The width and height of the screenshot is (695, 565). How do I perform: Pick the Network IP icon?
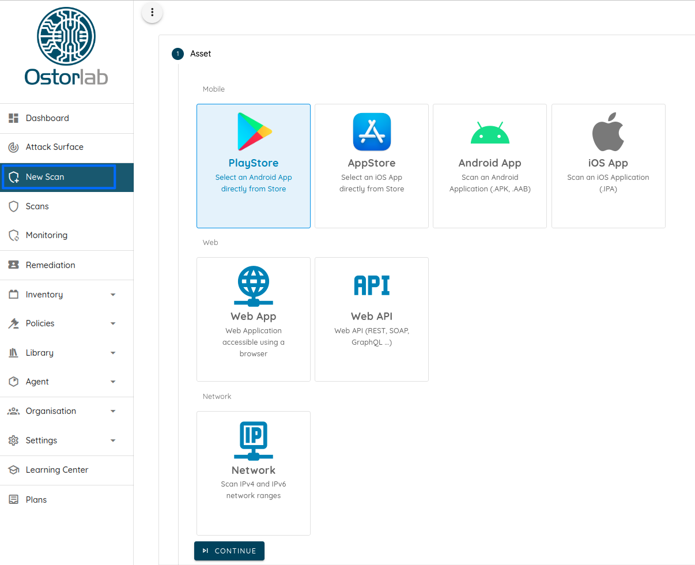[254, 440]
